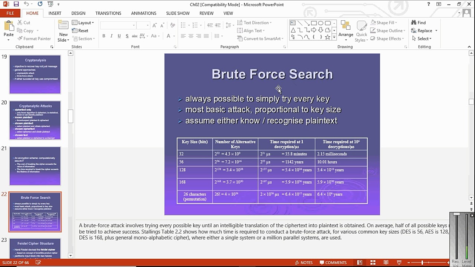The image size is (475, 267).
Task: Switch to Normal view icon in status bar
Action: tap(360, 263)
